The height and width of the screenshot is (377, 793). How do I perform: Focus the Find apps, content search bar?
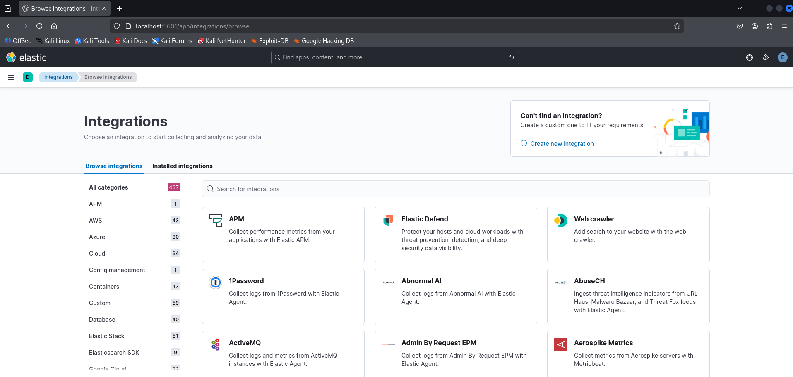[395, 57]
